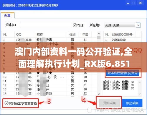Click the 开始采集 button
The image size is (147, 115).
click(x=109, y=103)
